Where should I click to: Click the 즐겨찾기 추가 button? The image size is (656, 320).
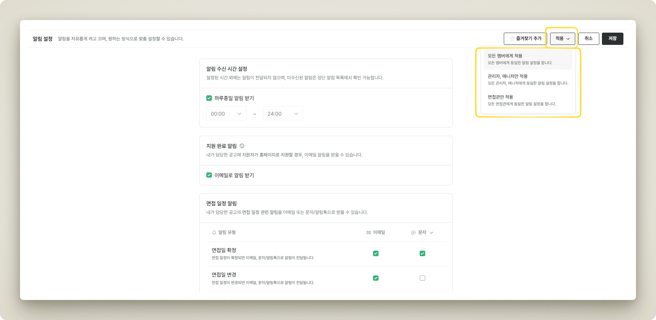[x=525, y=39]
